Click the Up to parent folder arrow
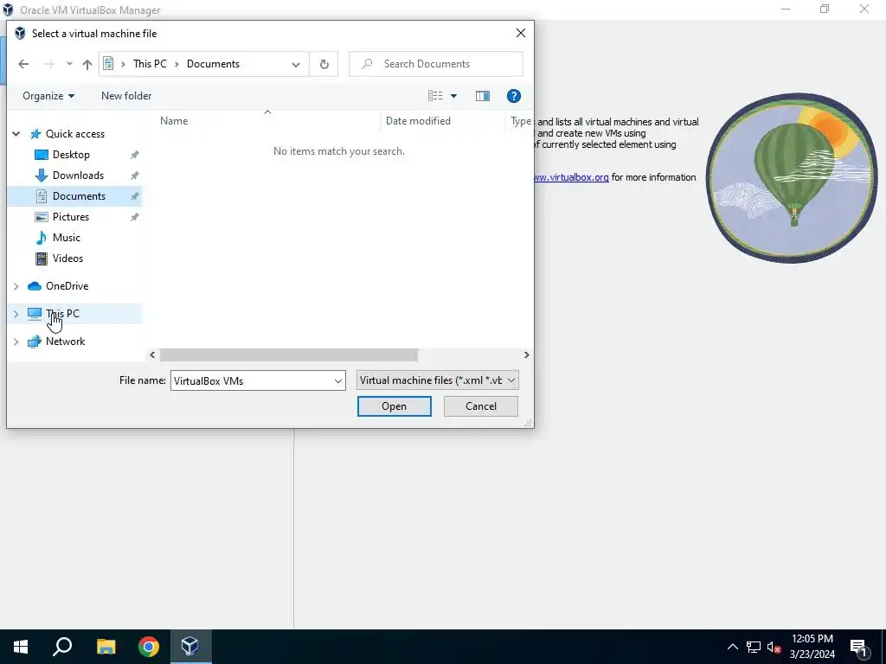This screenshot has height=664, width=886. [x=87, y=64]
